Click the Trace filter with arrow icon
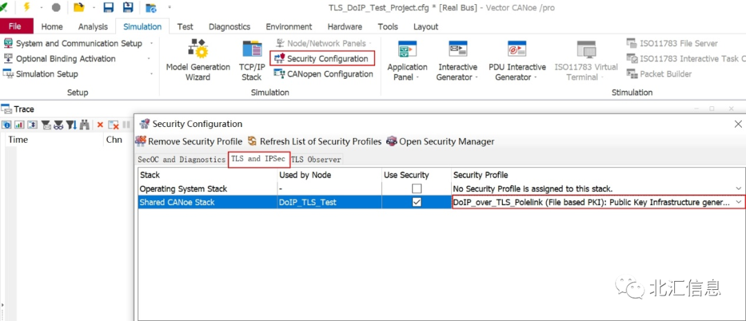Screen dimensions: 746x321 (71, 124)
